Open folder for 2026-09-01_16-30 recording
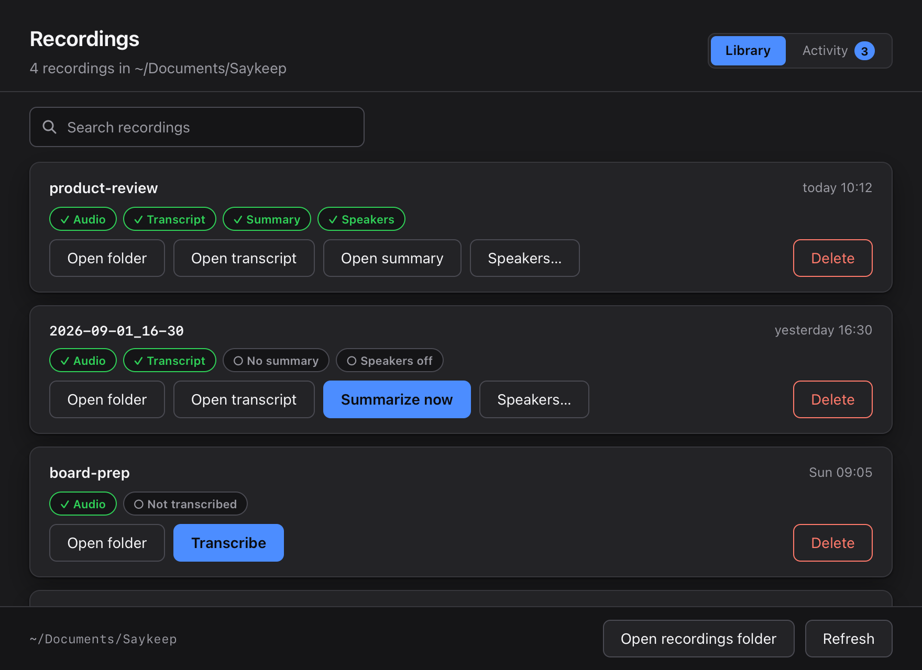 point(107,399)
